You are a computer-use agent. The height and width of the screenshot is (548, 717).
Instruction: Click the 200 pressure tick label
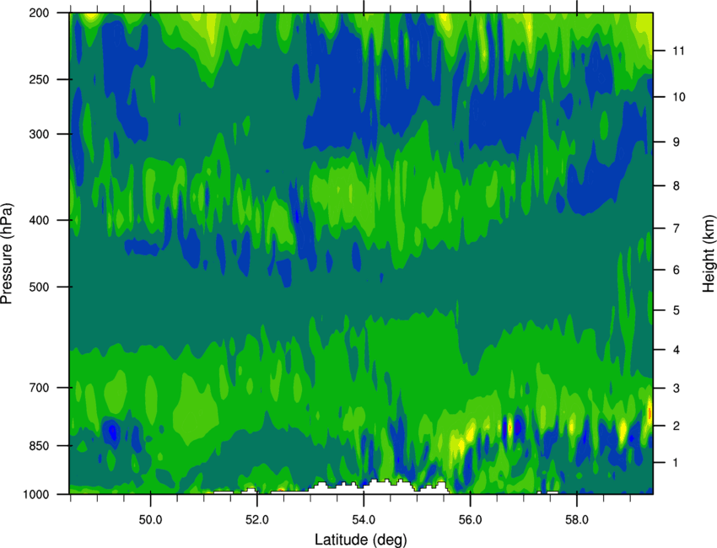pos(40,13)
